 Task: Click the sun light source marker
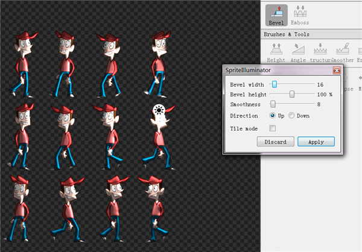159,110
